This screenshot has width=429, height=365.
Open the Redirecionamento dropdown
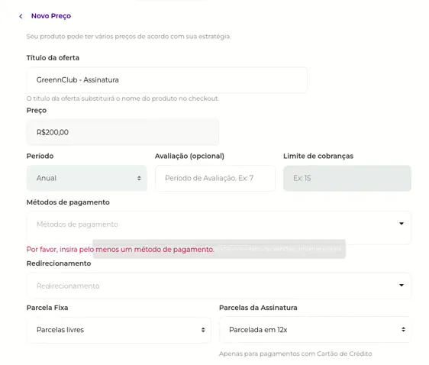219,286
